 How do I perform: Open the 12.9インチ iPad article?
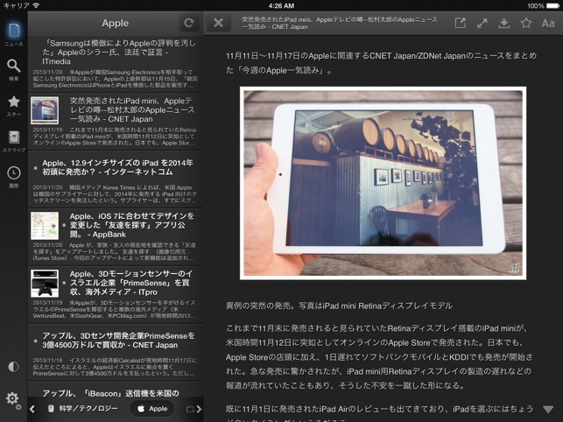pos(116,179)
